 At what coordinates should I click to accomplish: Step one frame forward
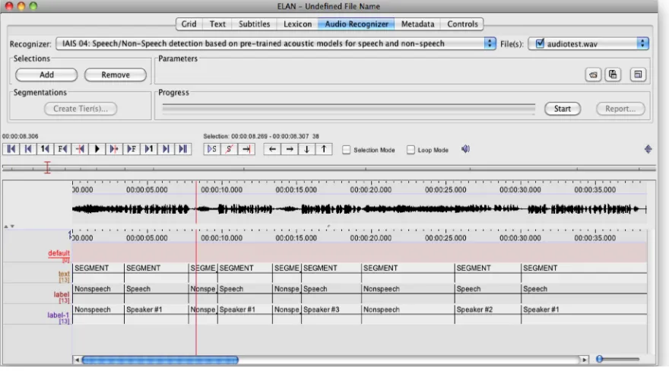(x=132, y=149)
